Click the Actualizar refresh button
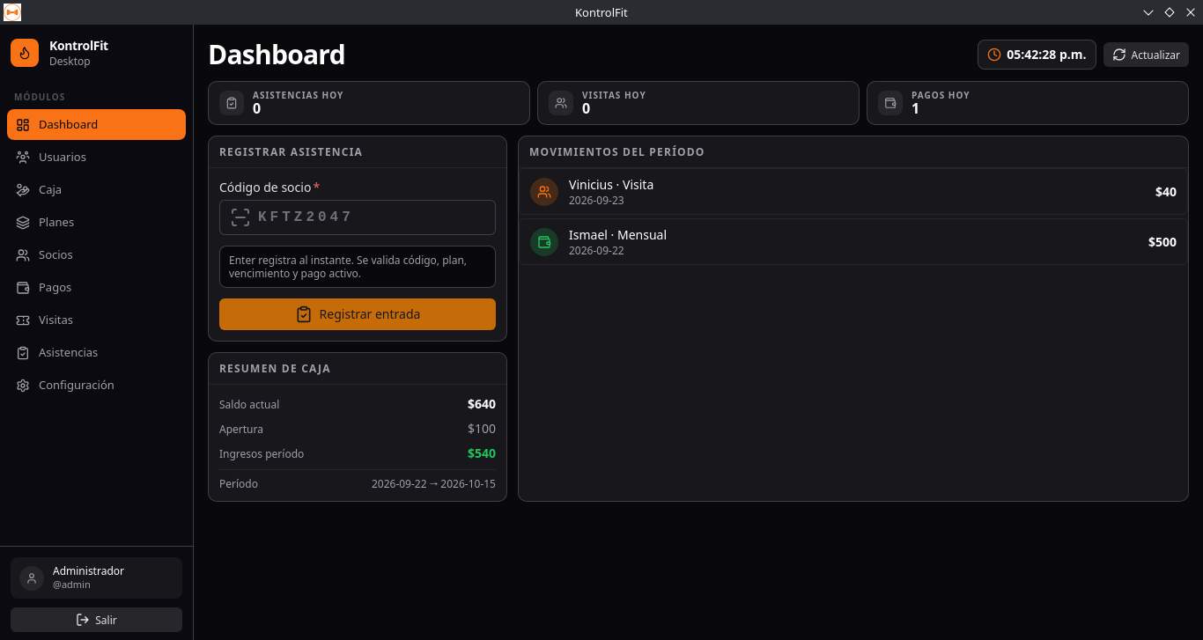This screenshot has width=1203, height=640. click(x=1146, y=55)
